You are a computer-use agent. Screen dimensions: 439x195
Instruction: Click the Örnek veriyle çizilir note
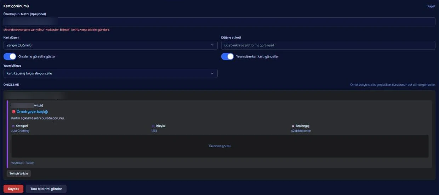[393, 85]
